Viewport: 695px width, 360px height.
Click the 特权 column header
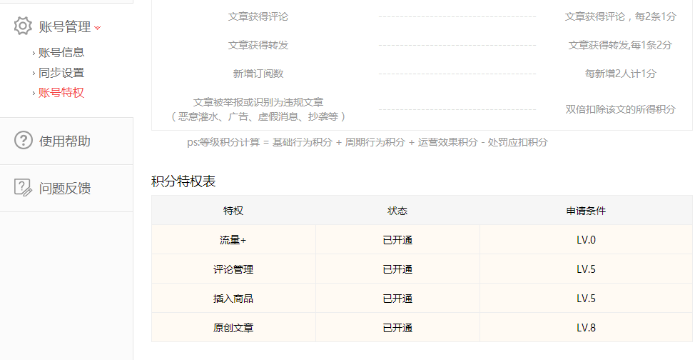pos(233,211)
